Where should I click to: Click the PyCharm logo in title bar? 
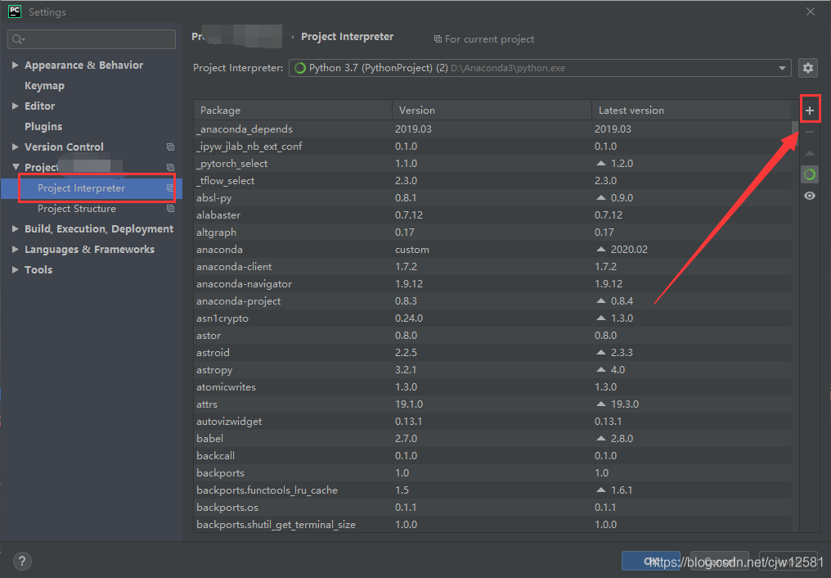14,11
